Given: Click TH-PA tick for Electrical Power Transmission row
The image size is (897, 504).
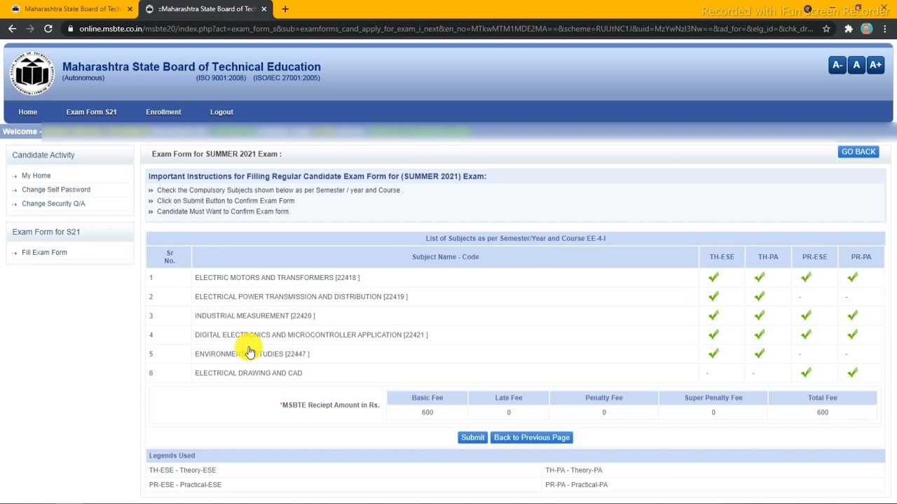Looking at the screenshot, I should [x=760, y=296].
